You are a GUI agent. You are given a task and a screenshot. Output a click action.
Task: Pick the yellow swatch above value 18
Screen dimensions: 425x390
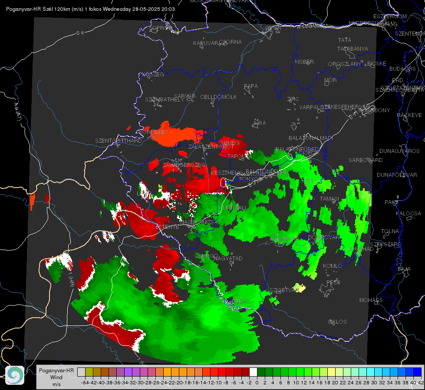point(332,372)
